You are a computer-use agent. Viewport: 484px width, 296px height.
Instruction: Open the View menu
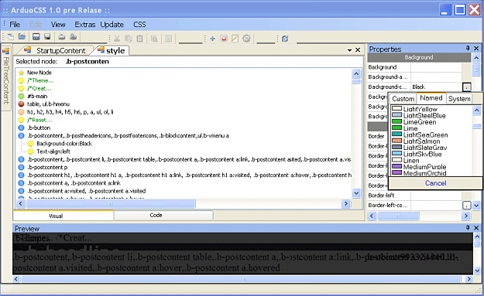[58, 25]
